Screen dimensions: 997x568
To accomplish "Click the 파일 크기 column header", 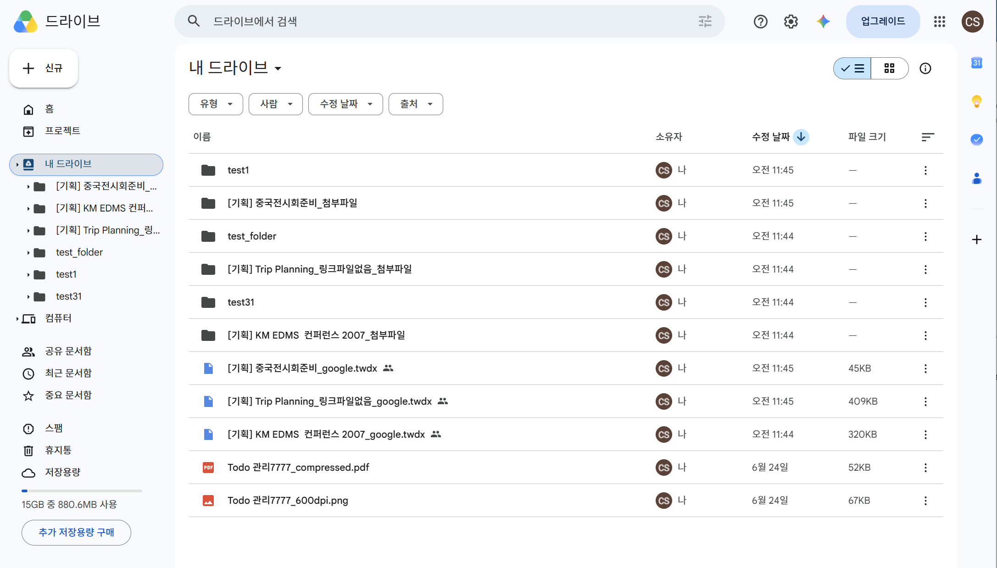I will tap(867, 137).
